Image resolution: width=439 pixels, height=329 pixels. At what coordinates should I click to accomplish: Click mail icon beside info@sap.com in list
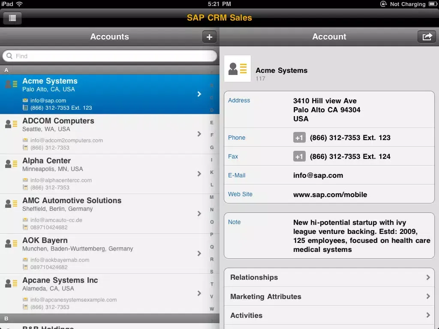(x=25, y=100)
